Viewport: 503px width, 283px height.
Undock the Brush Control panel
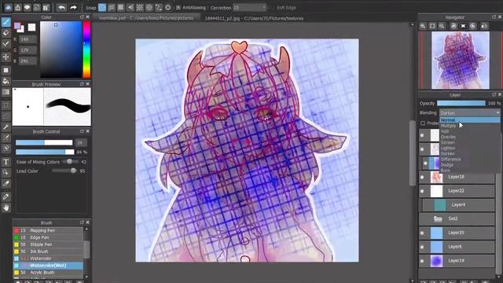(82, 131)
